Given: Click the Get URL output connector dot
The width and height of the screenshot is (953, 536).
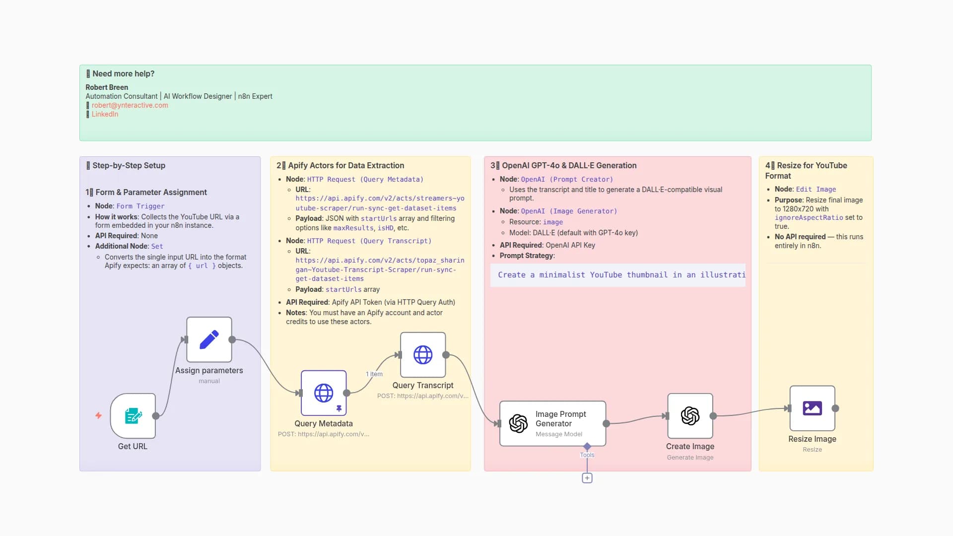Looking at the screenshot, I should (x=156, y=416).
